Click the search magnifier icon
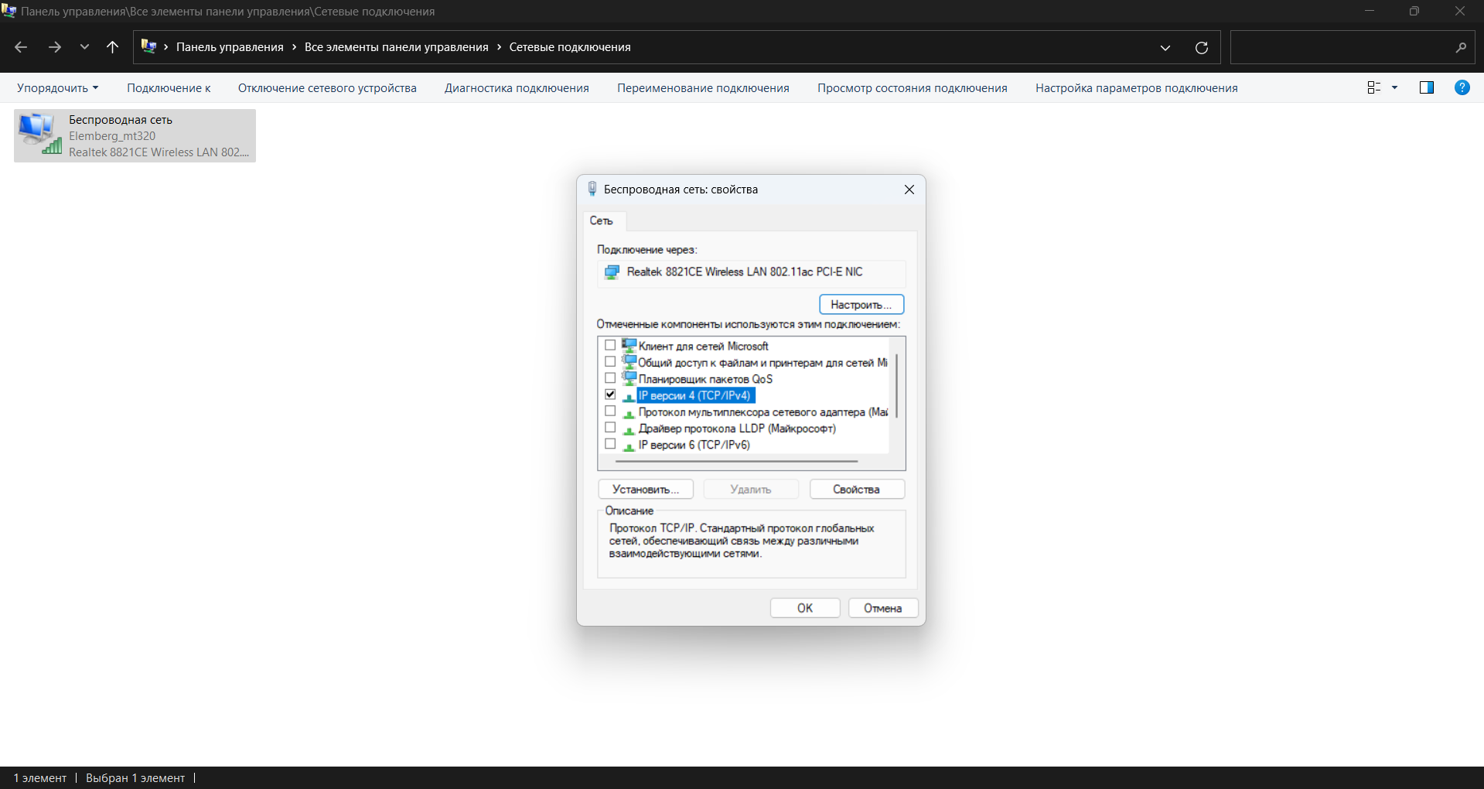Image resolution: width=1484 pixels, height=789 pixels. coord(1461,47)
